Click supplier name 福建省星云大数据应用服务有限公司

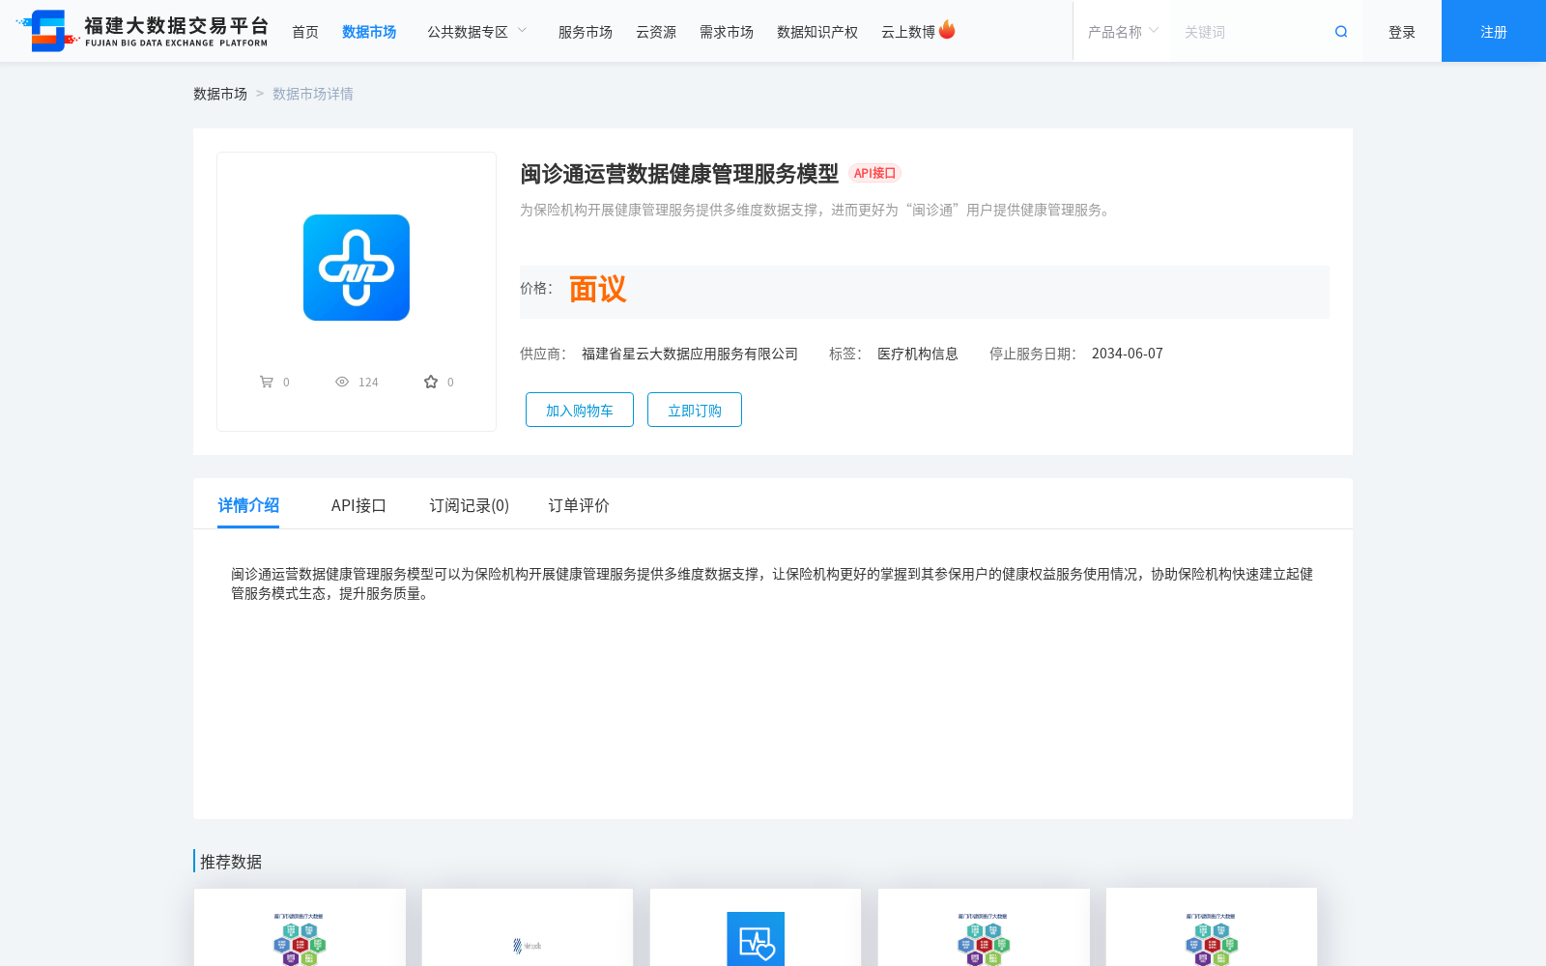point(690,354)
